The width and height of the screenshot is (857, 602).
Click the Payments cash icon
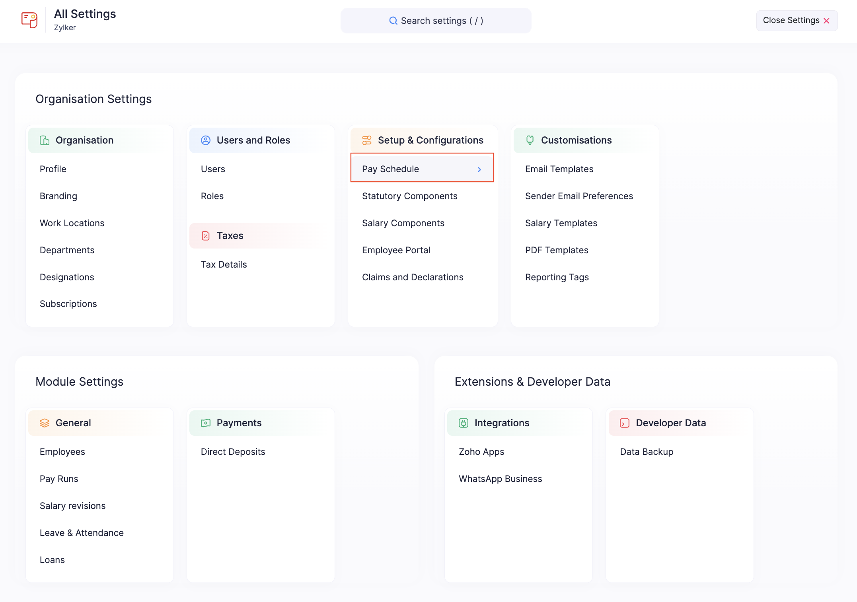coord(206,423)
